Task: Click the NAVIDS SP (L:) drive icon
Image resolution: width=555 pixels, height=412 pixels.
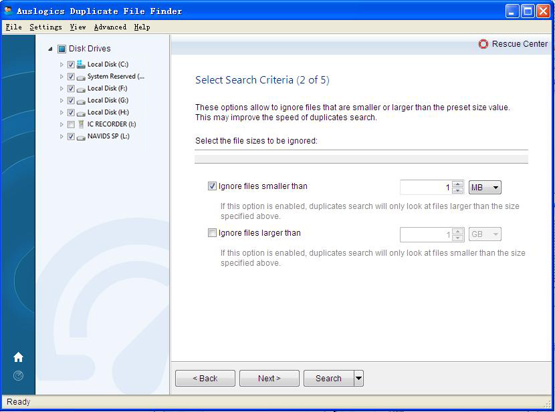Action: (x=81, y=137)
